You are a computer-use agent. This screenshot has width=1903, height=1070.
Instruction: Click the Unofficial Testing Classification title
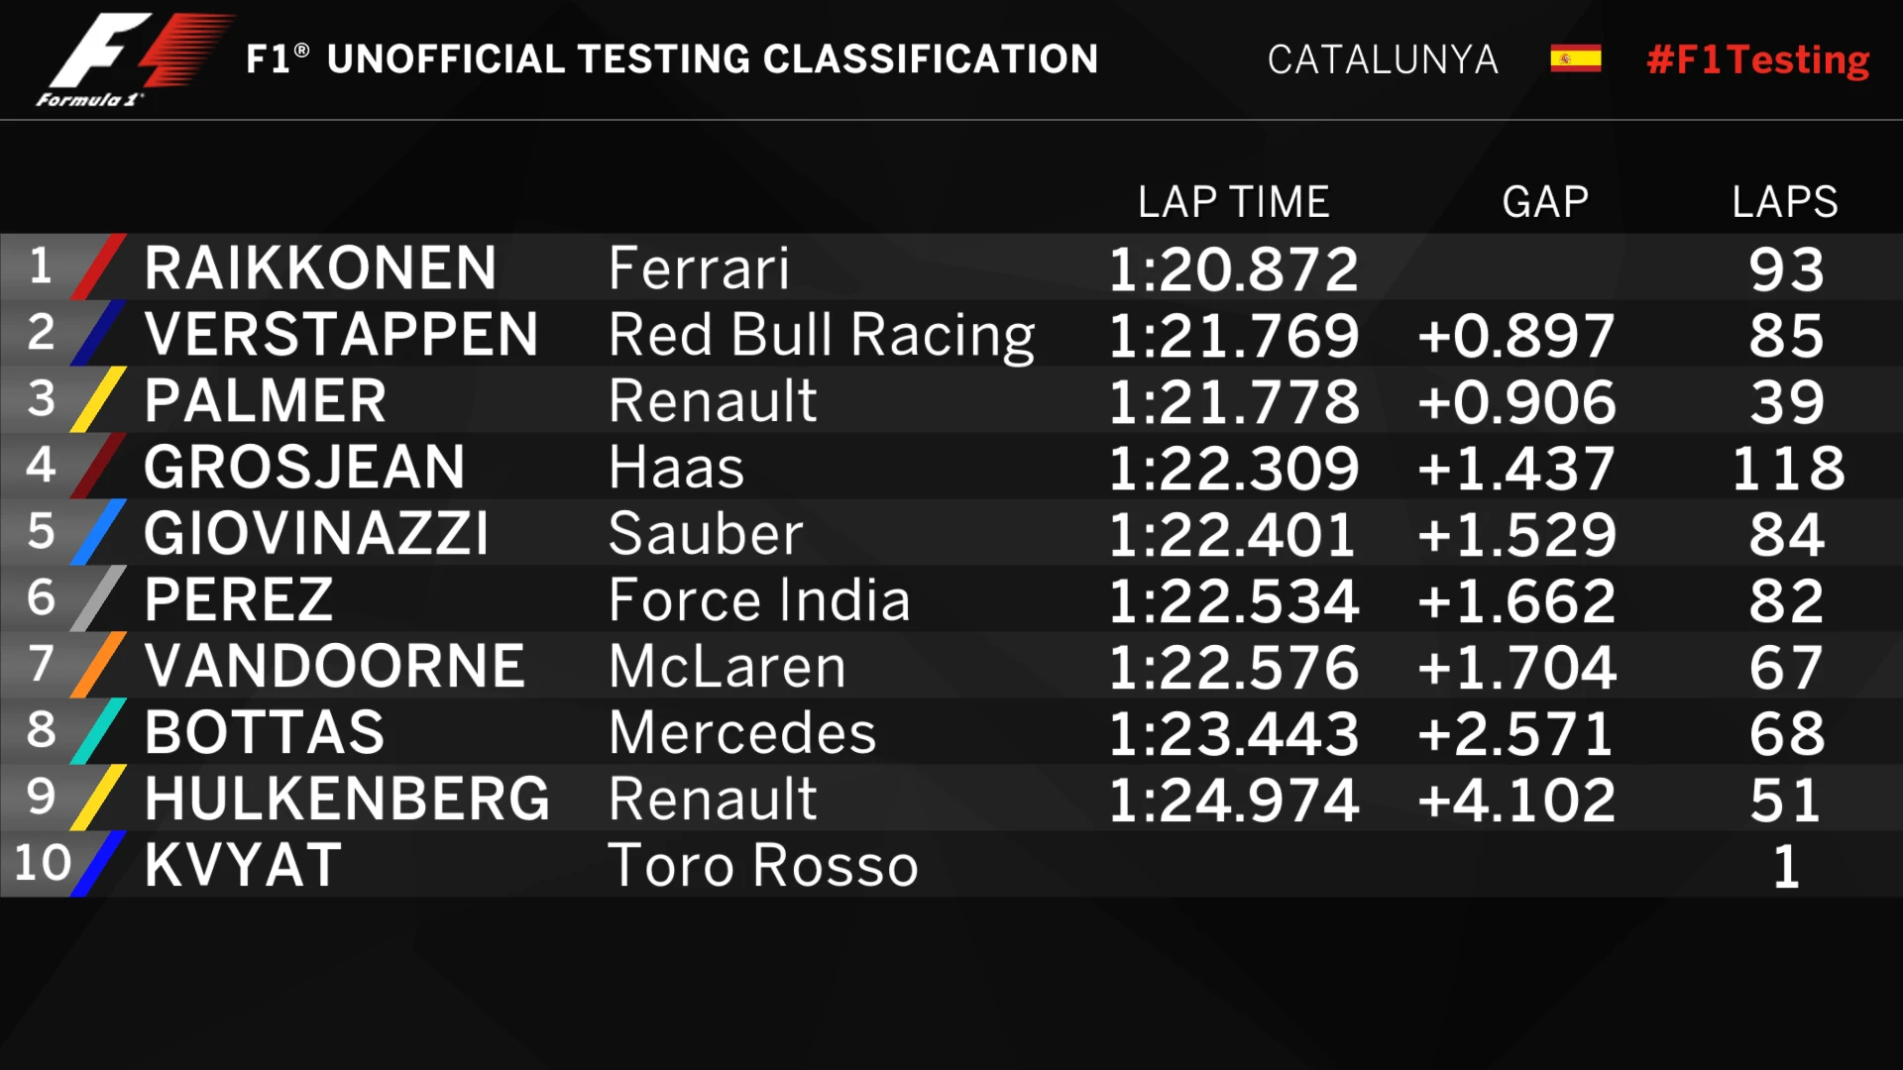[672, 59]
